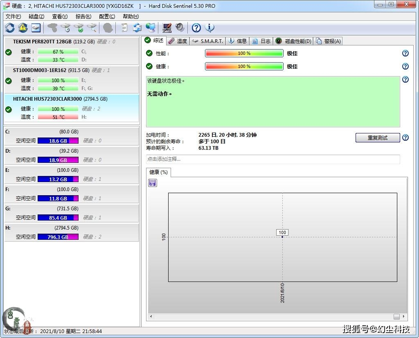The image size is (419, 338).
Task: Click green check icon of ST1000DM003 disk
Action: click(9, 81)
